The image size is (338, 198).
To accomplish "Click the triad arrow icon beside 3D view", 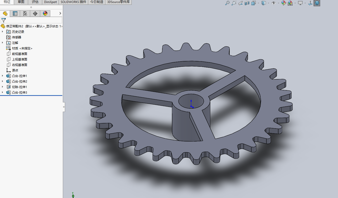I will tap(310, 3).
